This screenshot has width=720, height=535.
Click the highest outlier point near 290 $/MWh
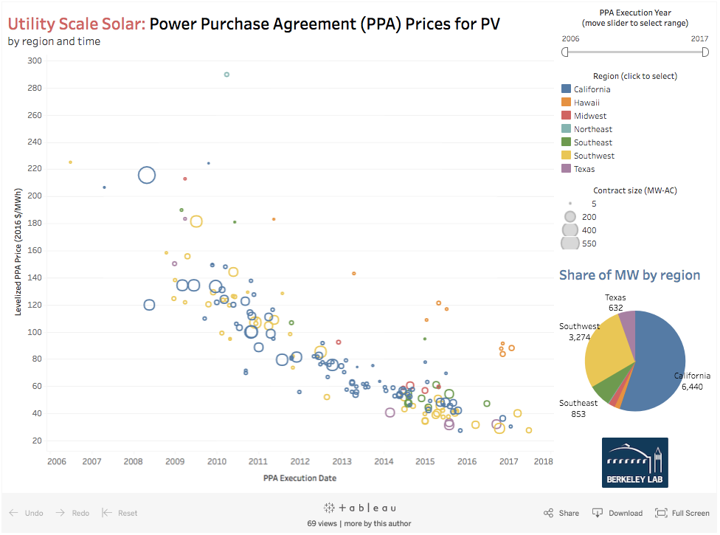(226, 74)
